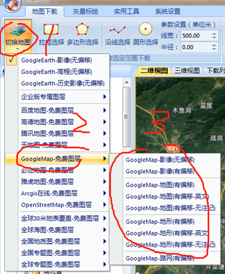Activate the 圆形选择 circle selection tool
The height and width of the screenshot is (274, 225).
pyautogui.click(x=146, y=29)
